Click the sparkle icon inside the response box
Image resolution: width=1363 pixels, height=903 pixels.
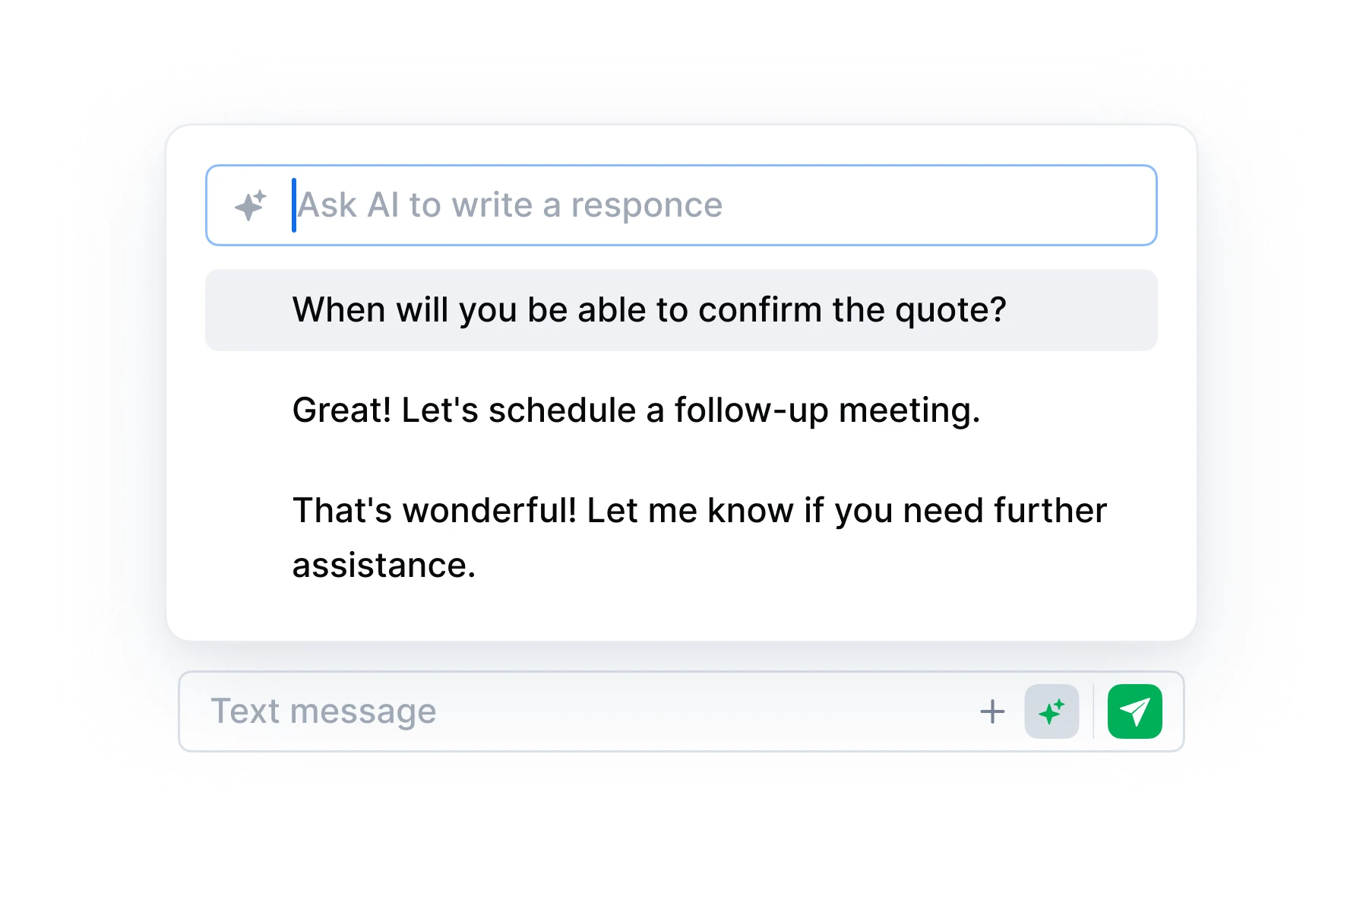coord(250,204)
